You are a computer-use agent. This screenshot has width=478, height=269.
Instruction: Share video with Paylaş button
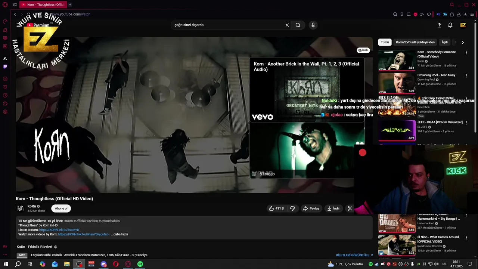(x=311, y=208)
